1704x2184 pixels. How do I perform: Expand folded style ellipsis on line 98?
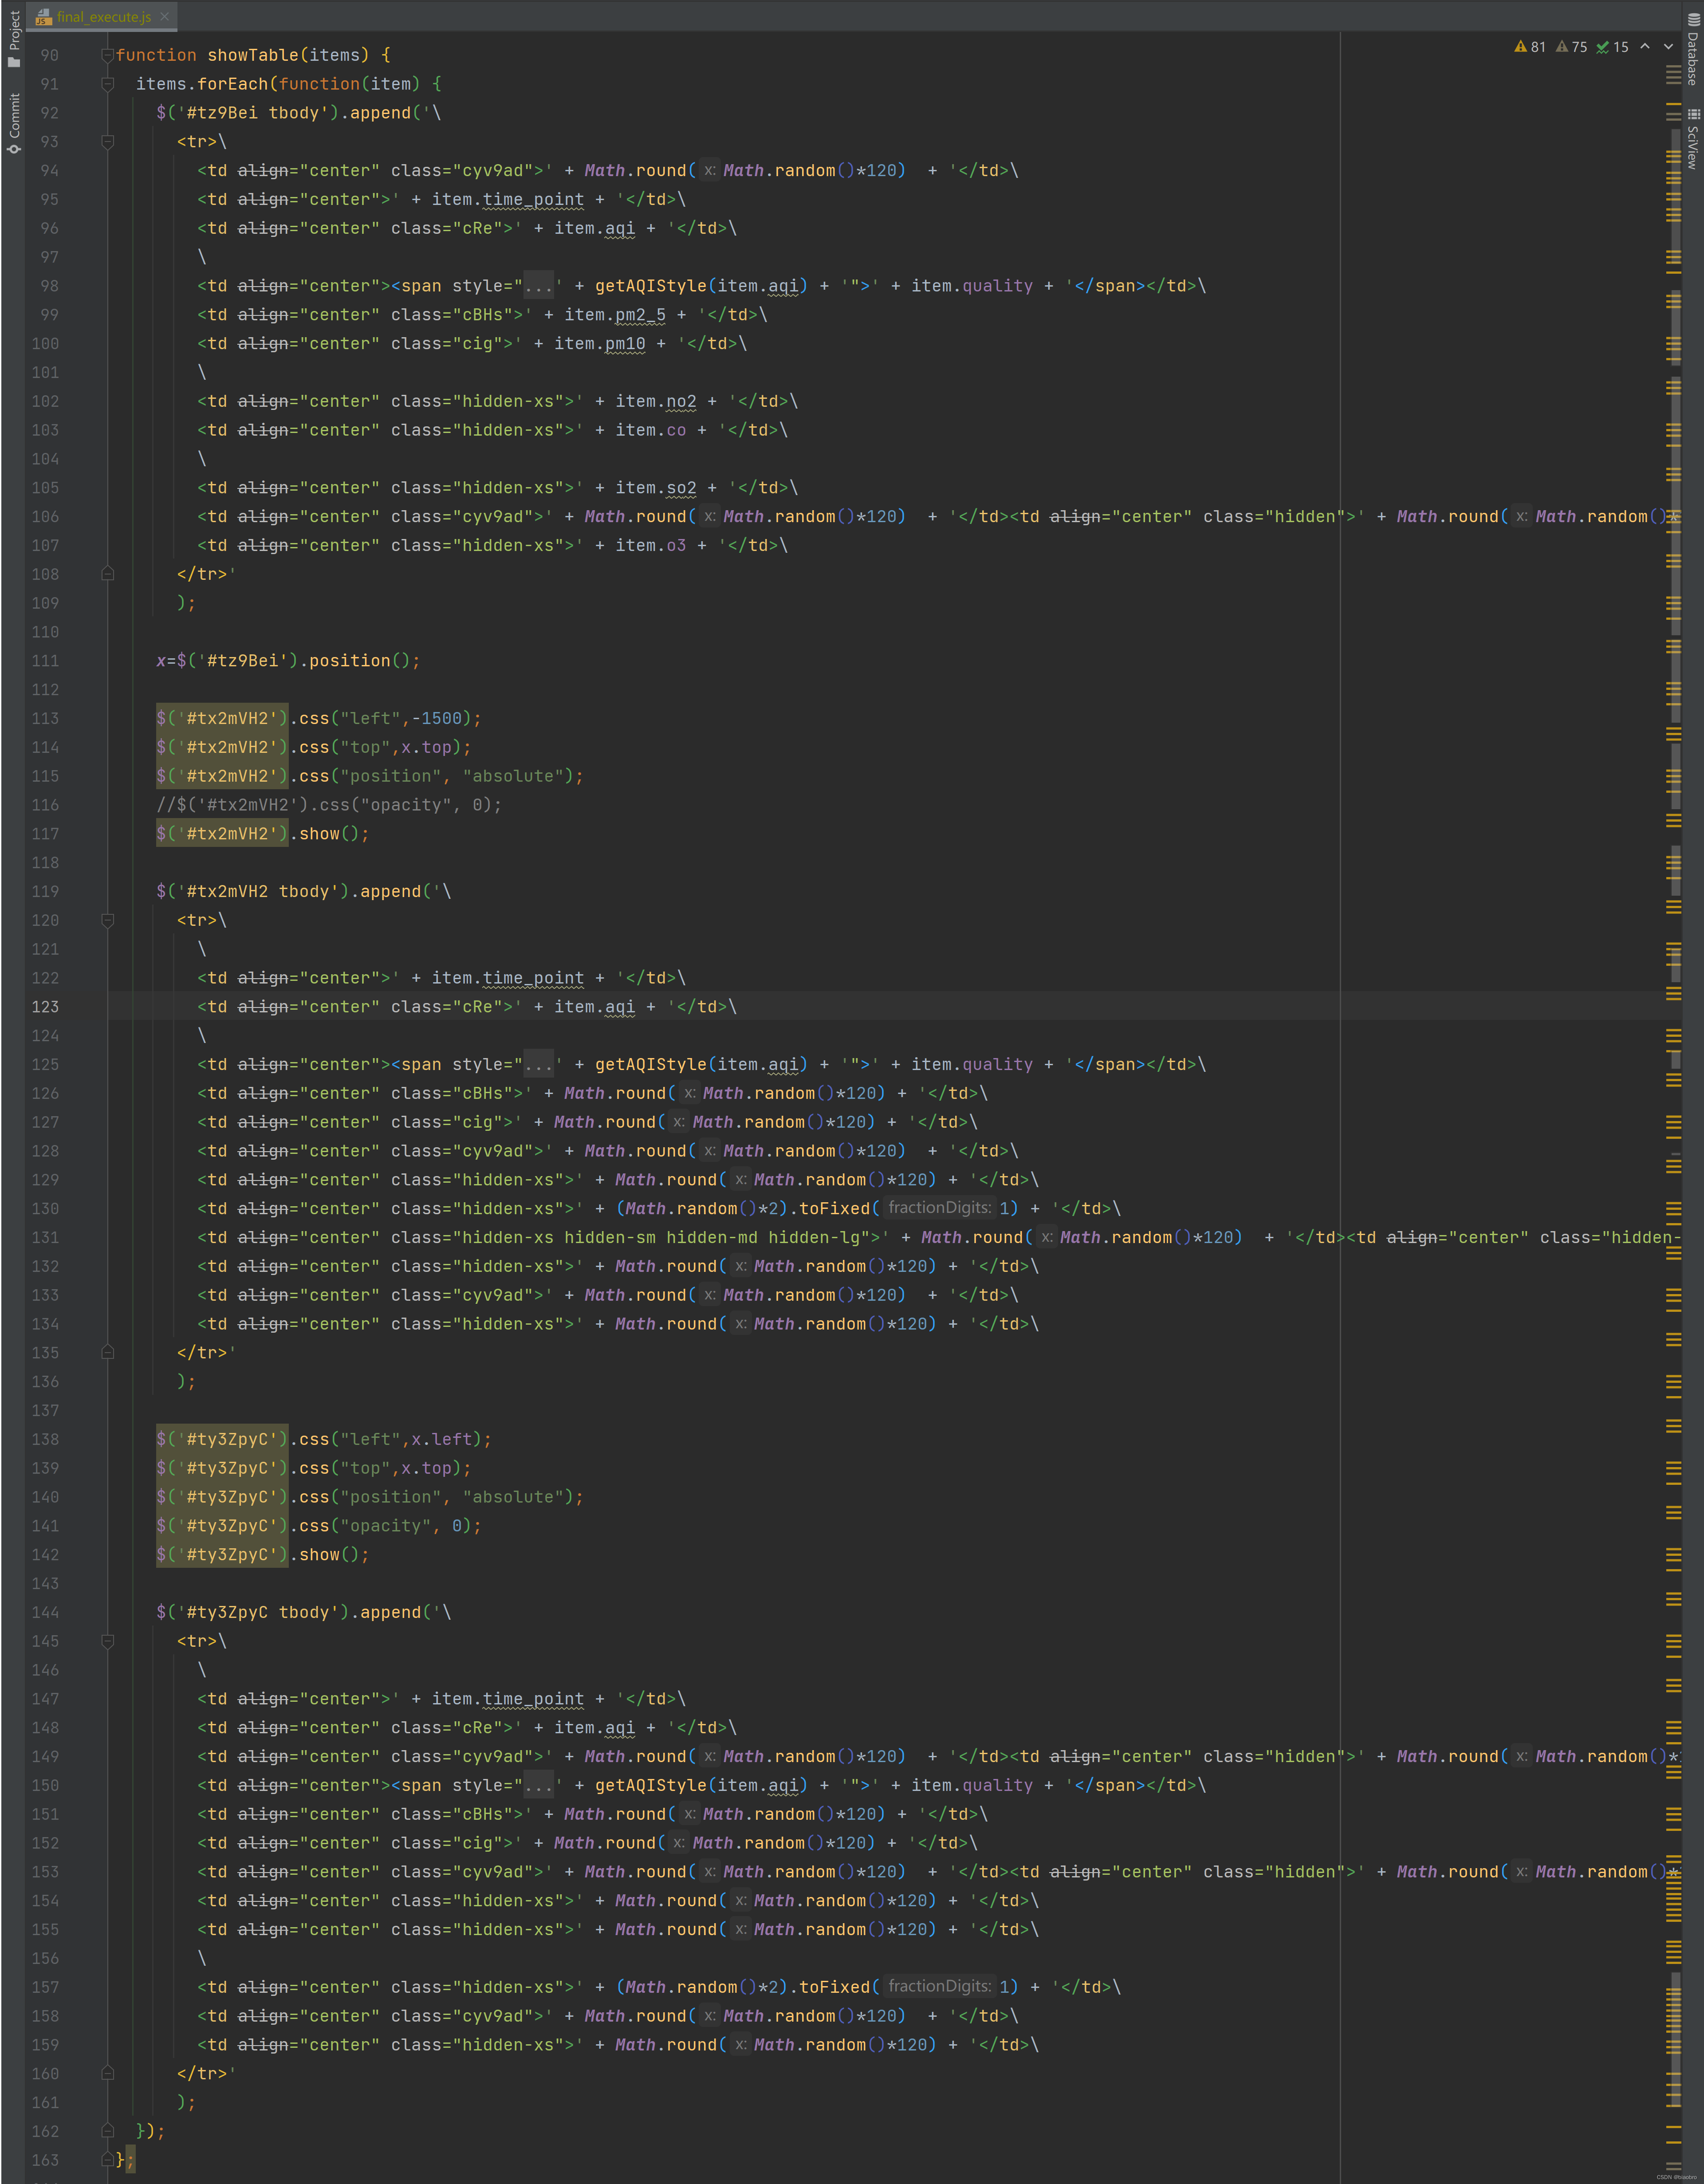(538, 287)
